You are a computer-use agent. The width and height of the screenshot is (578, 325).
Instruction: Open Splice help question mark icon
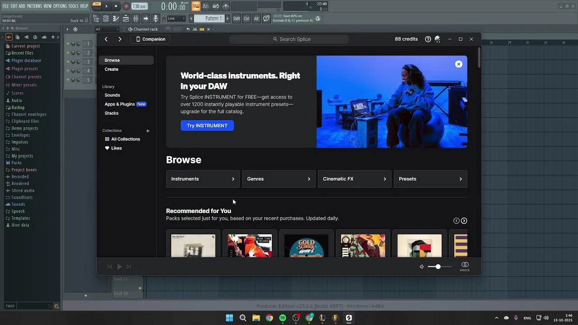click(x=428, y=39)
